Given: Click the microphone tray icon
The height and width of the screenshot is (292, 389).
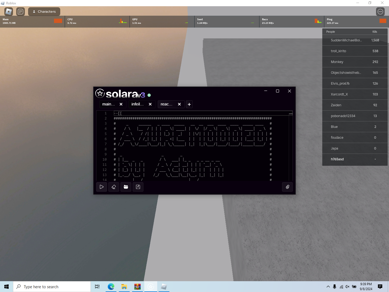Looking at the screenshot, I should 334,287.
